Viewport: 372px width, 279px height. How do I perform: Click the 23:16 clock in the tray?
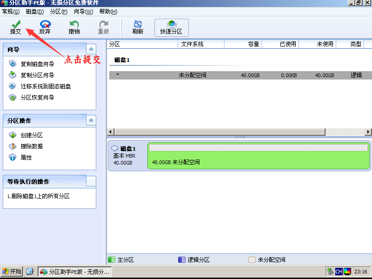361,272
